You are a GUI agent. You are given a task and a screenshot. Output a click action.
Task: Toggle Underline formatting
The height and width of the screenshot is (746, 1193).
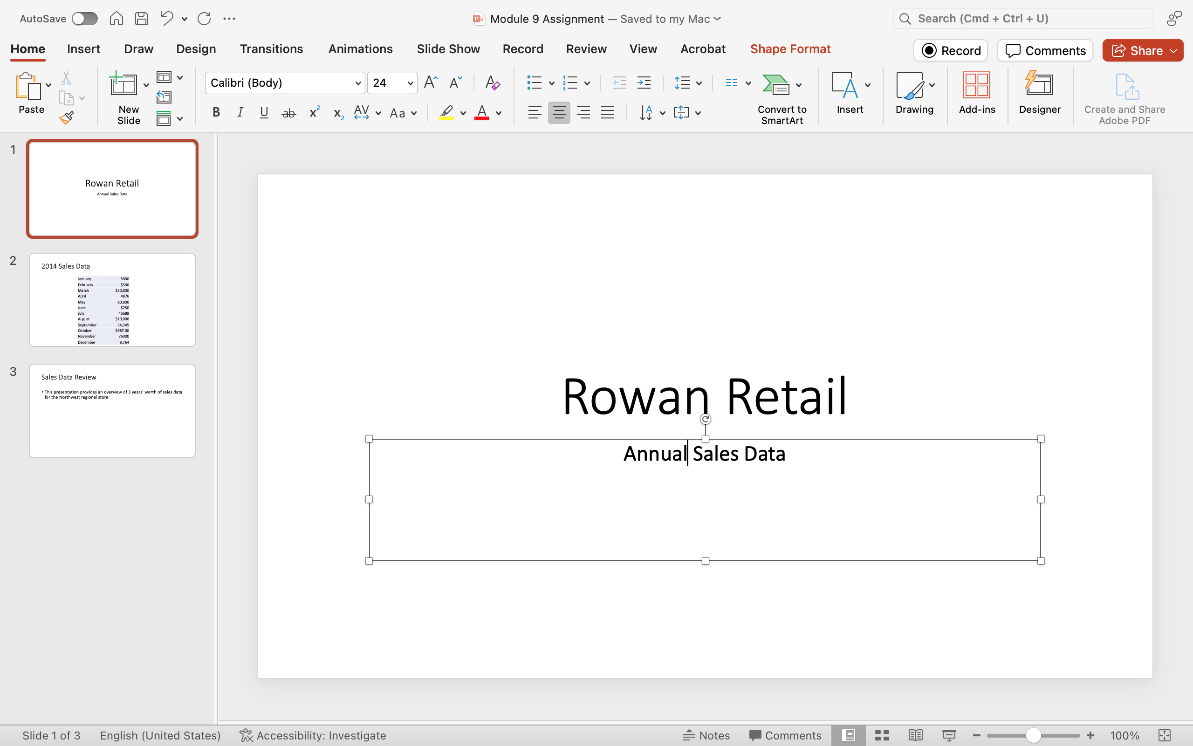[x=264, y=112]
